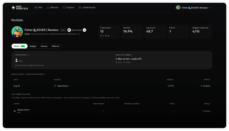This screenshot has height=131, width=229.
Task: Click the red failed trajectories icon
Action: tap(101, 36)
